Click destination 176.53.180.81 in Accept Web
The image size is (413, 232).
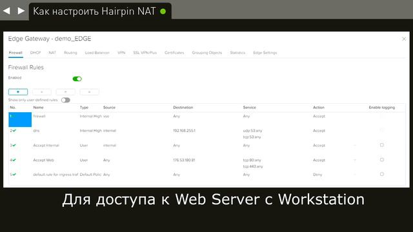(184, 160)
